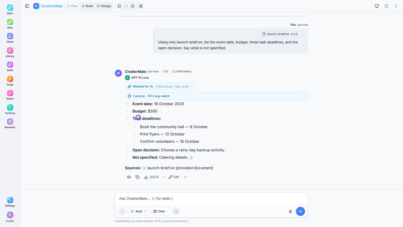Expand the 'Worked for 7s' details
The image size is (403, 227).
(160, 87)
